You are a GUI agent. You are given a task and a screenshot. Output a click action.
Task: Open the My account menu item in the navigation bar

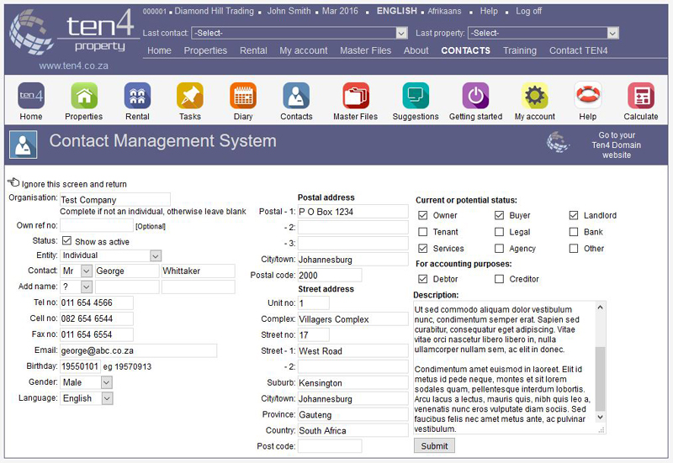point(304,50)
